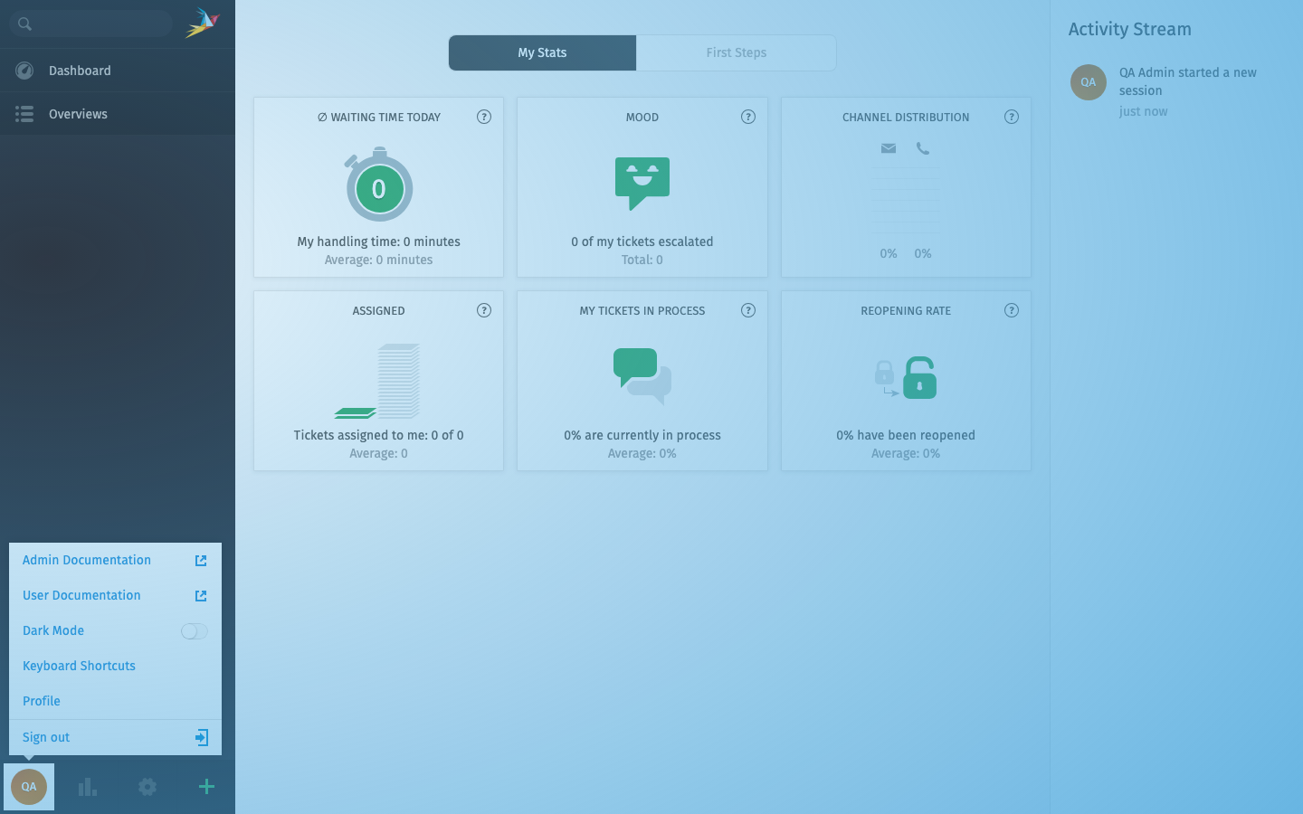Open help for Channel Distribution

pyautogui.click(x=1012, y=117)
